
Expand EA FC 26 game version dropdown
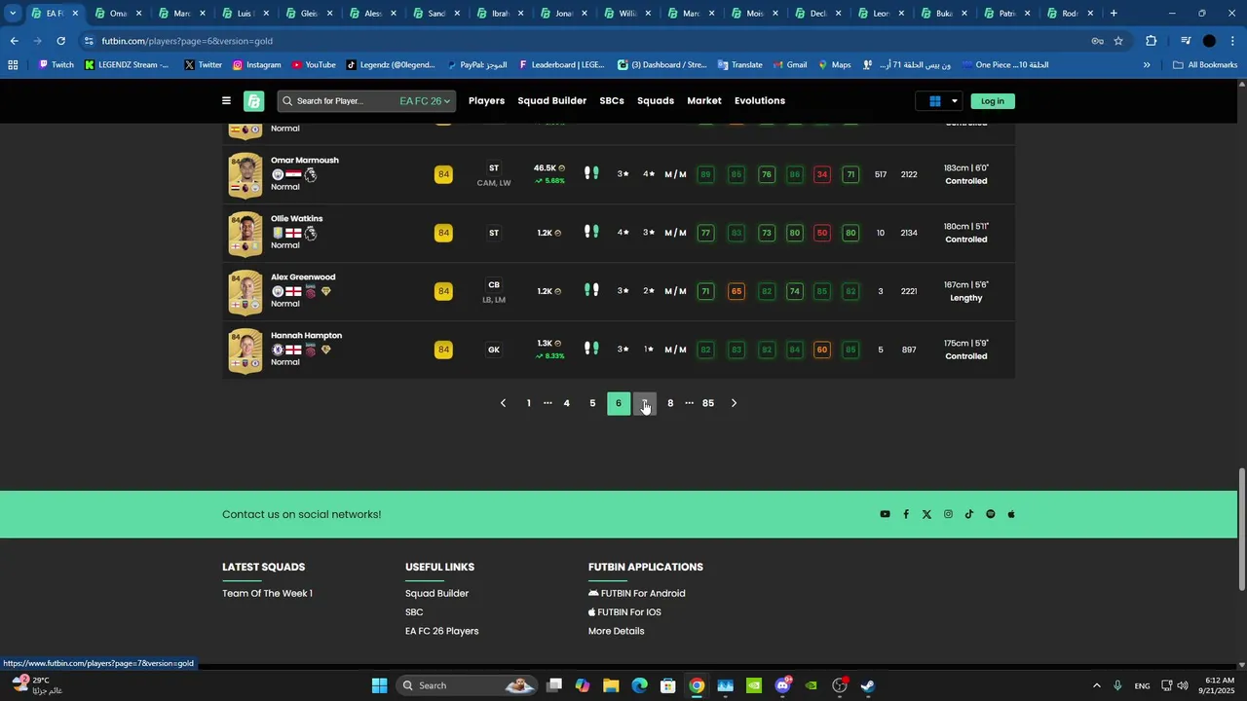[426, 101]
